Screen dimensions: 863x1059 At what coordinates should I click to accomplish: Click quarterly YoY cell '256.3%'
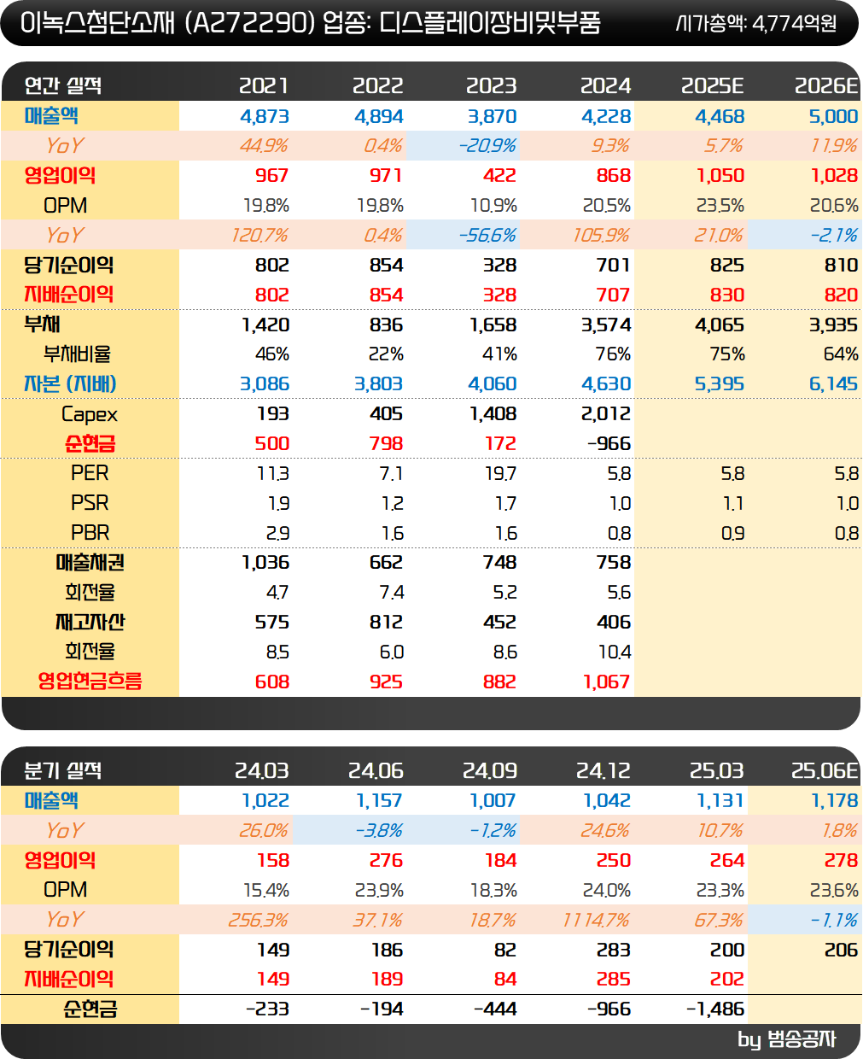(x=258, y=920)
